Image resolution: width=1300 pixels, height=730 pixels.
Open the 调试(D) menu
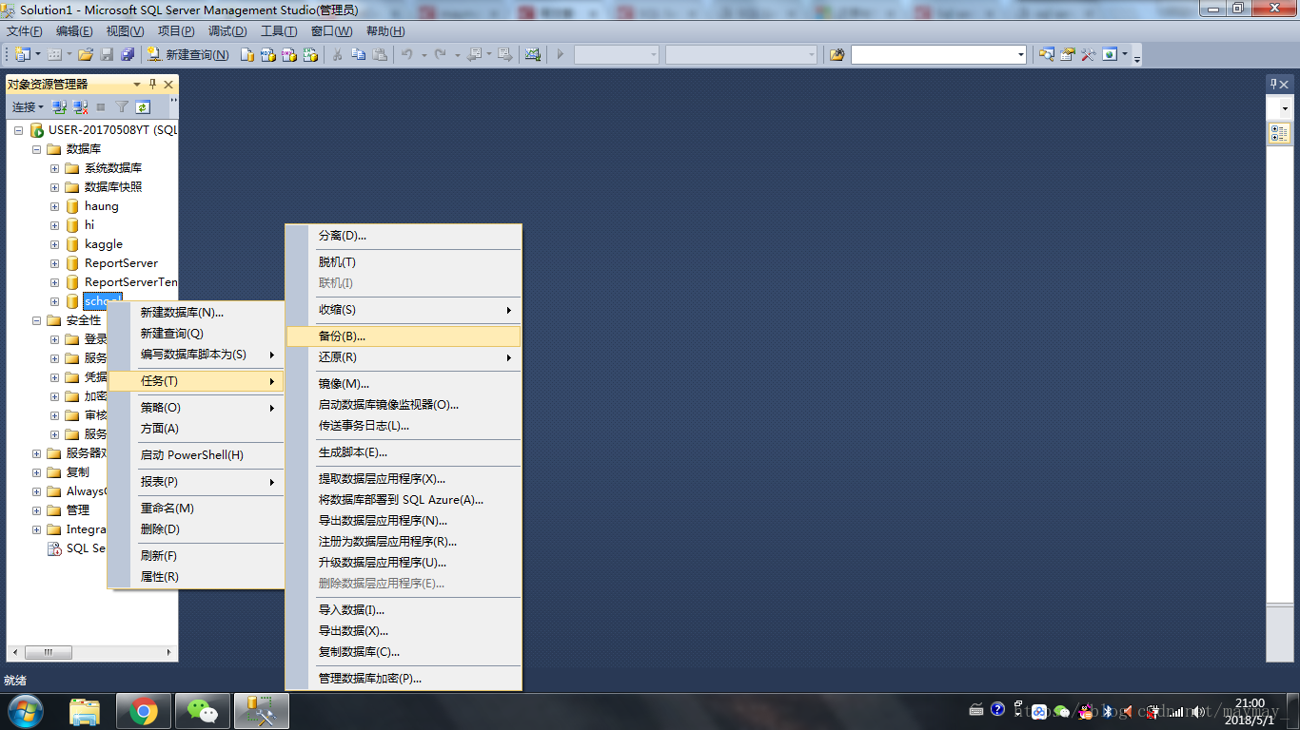(x=227, y=31)
